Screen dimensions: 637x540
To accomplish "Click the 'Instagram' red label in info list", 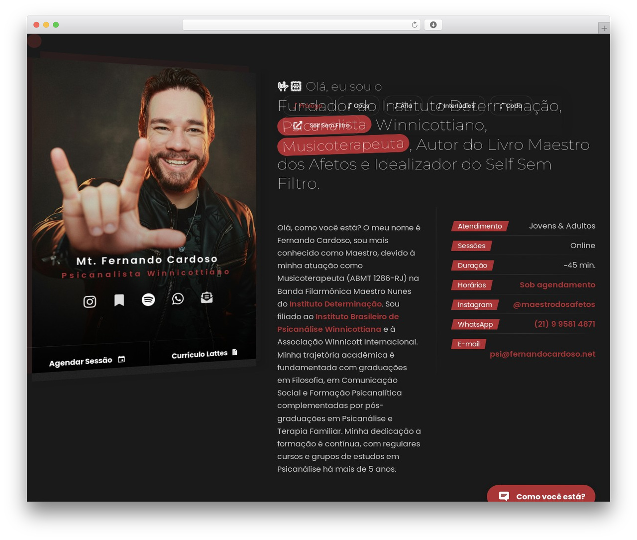I will [475, 304].
